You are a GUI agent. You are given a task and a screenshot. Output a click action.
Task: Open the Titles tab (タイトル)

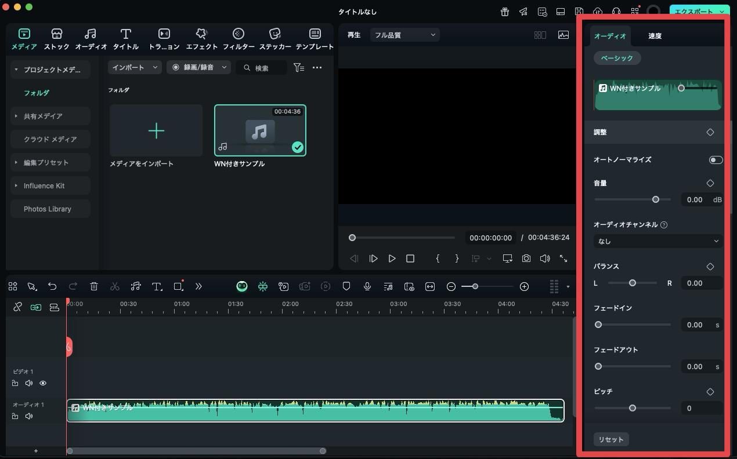[x=125, y=39]
